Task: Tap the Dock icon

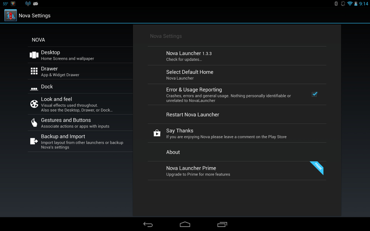Action: click(x=34, y=89)
